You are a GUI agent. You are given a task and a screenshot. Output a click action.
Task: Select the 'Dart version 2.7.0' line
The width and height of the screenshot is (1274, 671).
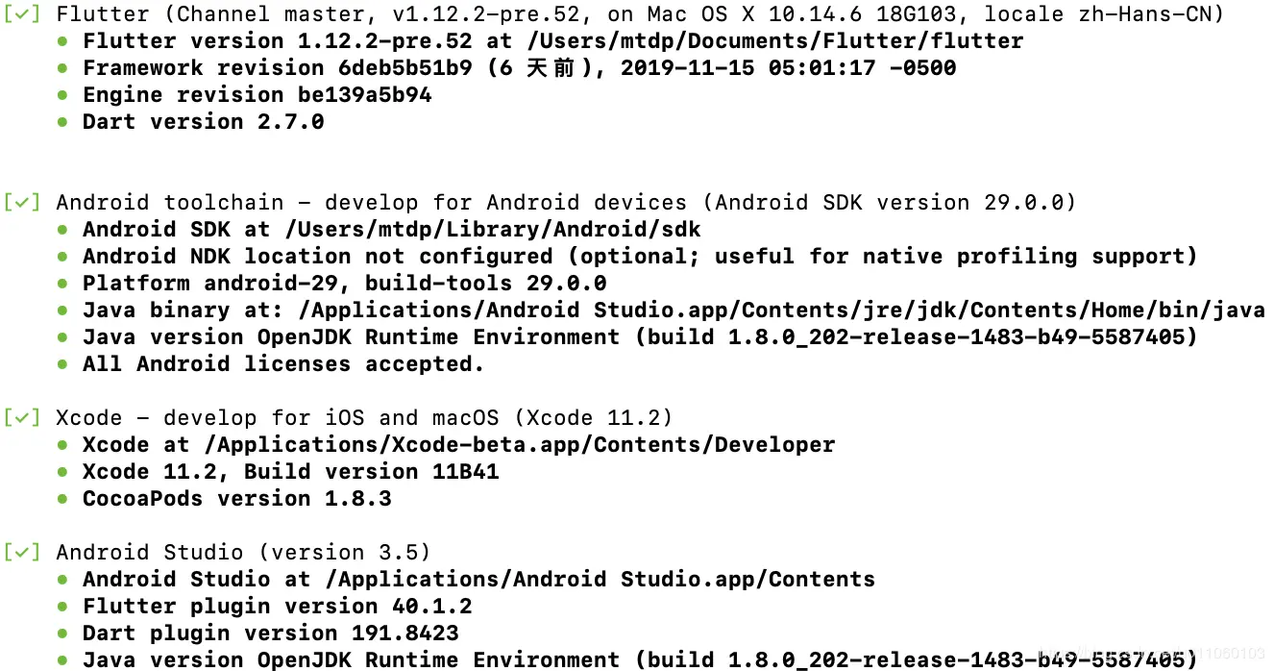coord(204,122)
